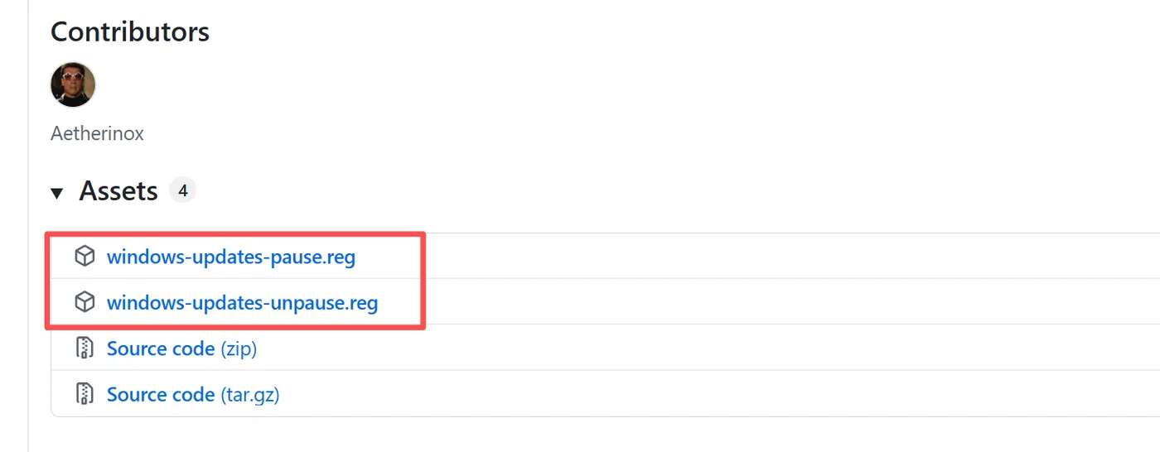Click the Aetherinox contributor name

pyautogui.click(x=98, y=133)
